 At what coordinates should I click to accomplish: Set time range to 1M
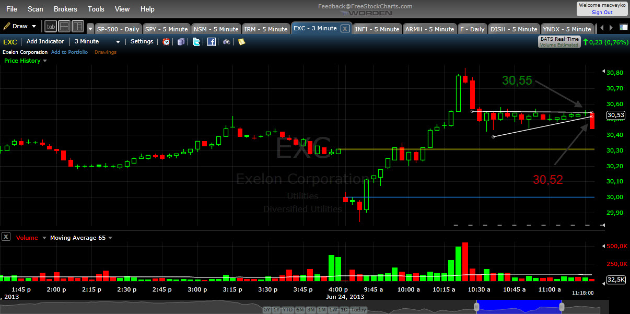point(321,310)
